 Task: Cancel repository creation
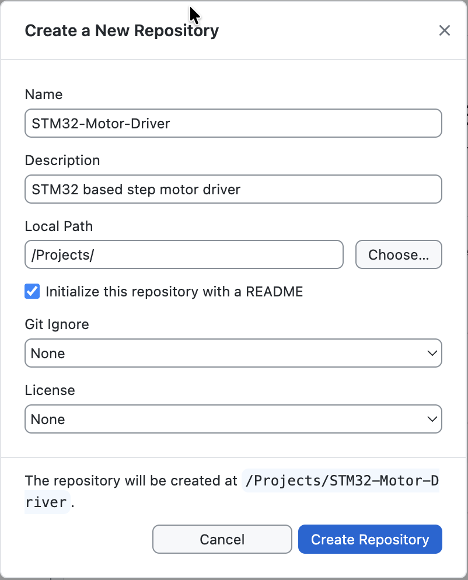click(x=222, y=539)
